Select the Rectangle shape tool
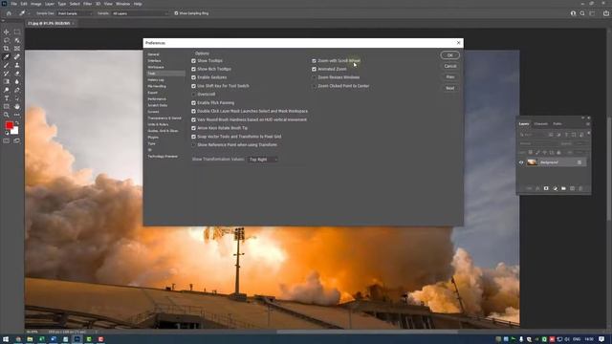The height and width of the screenshot is (344, 612). (x=7, y=106)
